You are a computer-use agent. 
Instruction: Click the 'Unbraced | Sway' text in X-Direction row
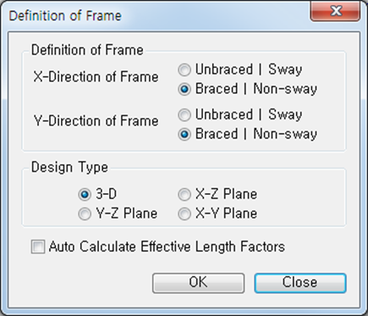[x=249, y=69]
